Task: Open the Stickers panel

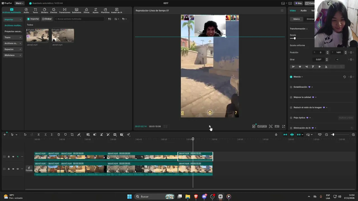Action: click(44, 11)
